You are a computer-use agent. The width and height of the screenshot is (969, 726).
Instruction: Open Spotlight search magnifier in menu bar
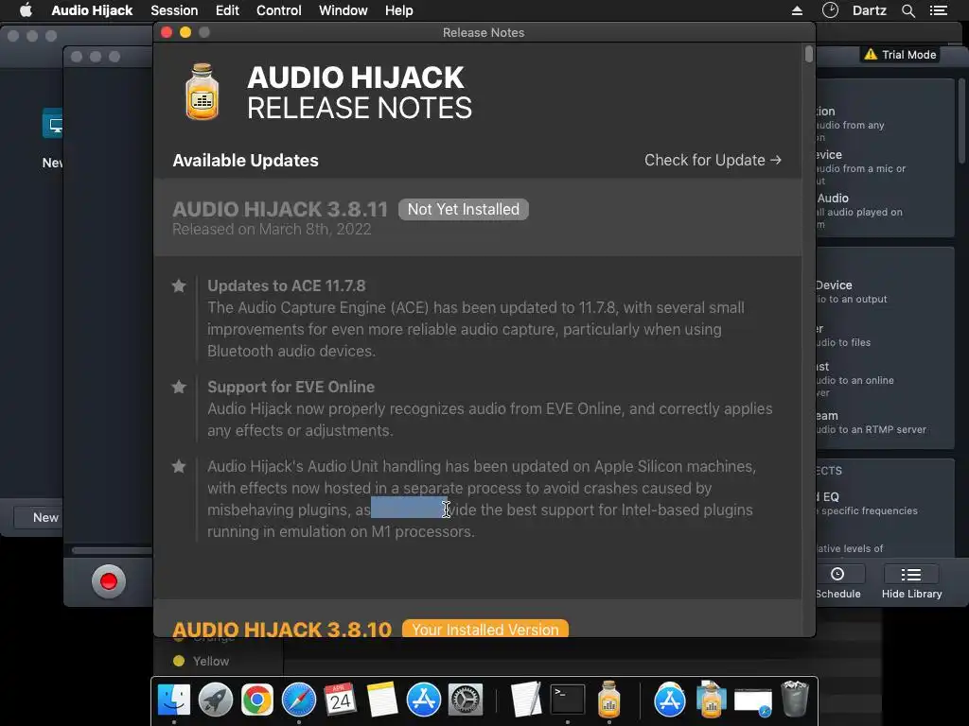[907, 10]
